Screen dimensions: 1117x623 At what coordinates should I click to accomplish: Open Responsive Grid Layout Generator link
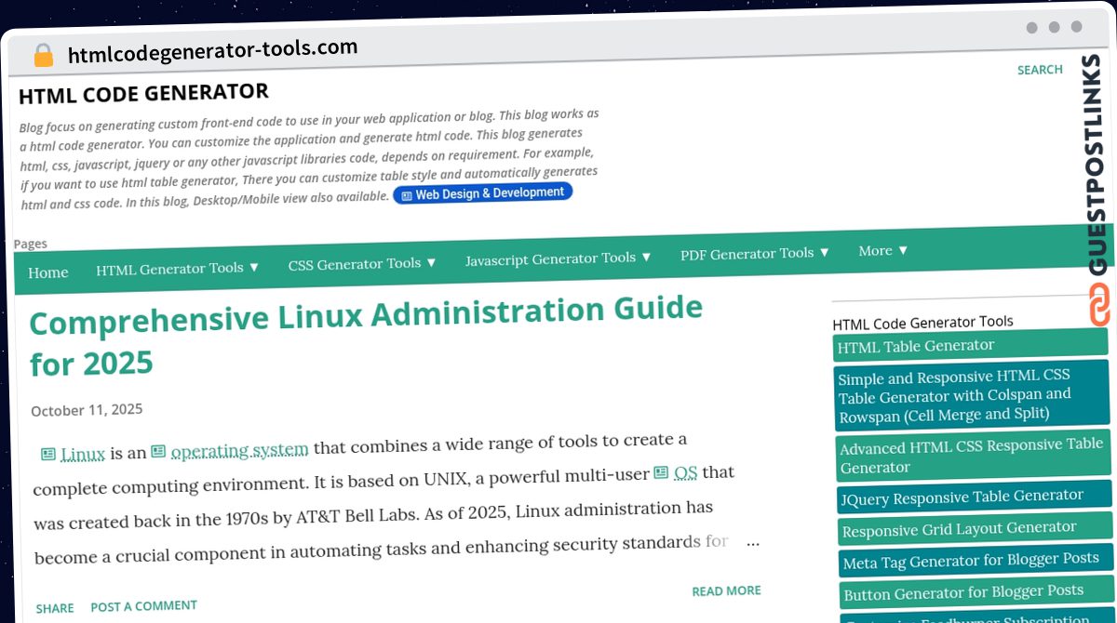click(976, 529)
